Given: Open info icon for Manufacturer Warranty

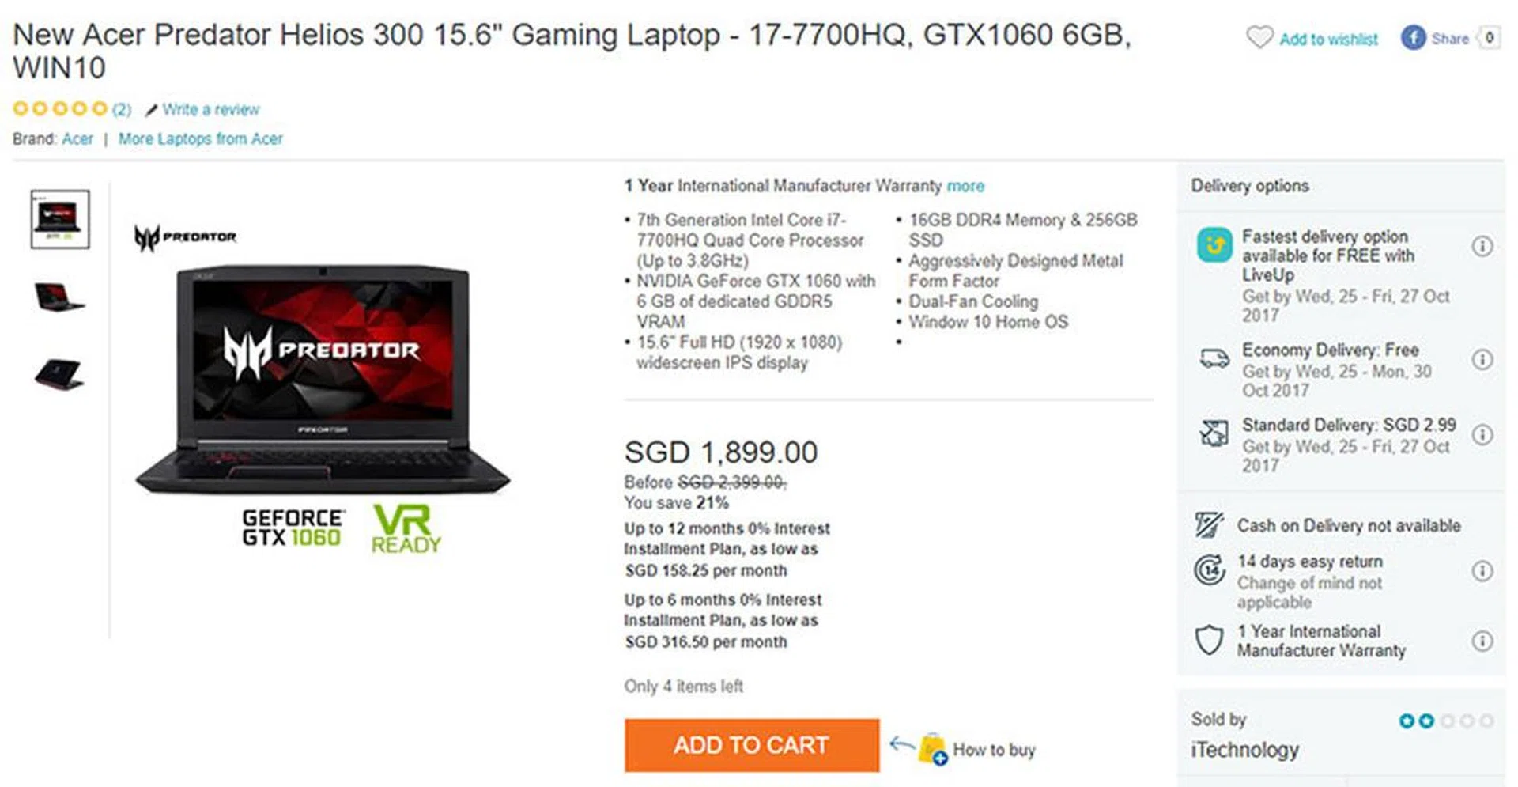Looking at the screenshot, I should (x=1482, y=640).
